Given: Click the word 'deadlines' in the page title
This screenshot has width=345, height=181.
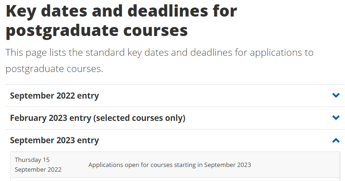Looking at the screenshot, I should [168, 11].
